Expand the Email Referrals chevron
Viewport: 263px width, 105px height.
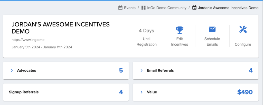pos(142,71)
